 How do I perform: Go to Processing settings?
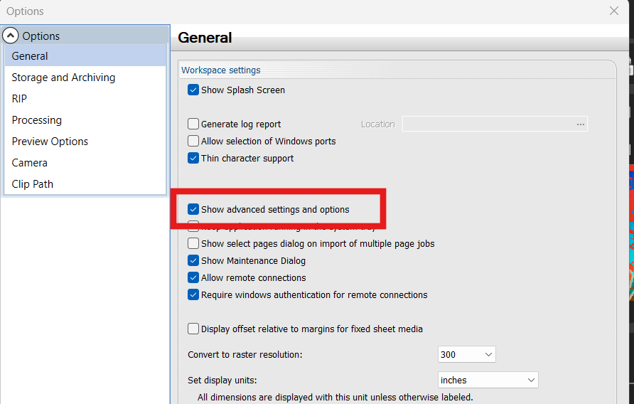coord(85,120)
